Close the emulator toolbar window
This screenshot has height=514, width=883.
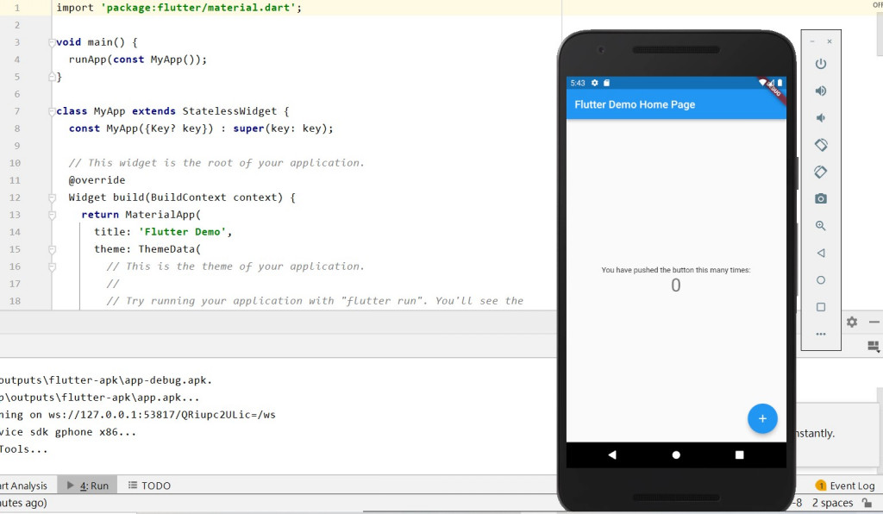[830, 41]
